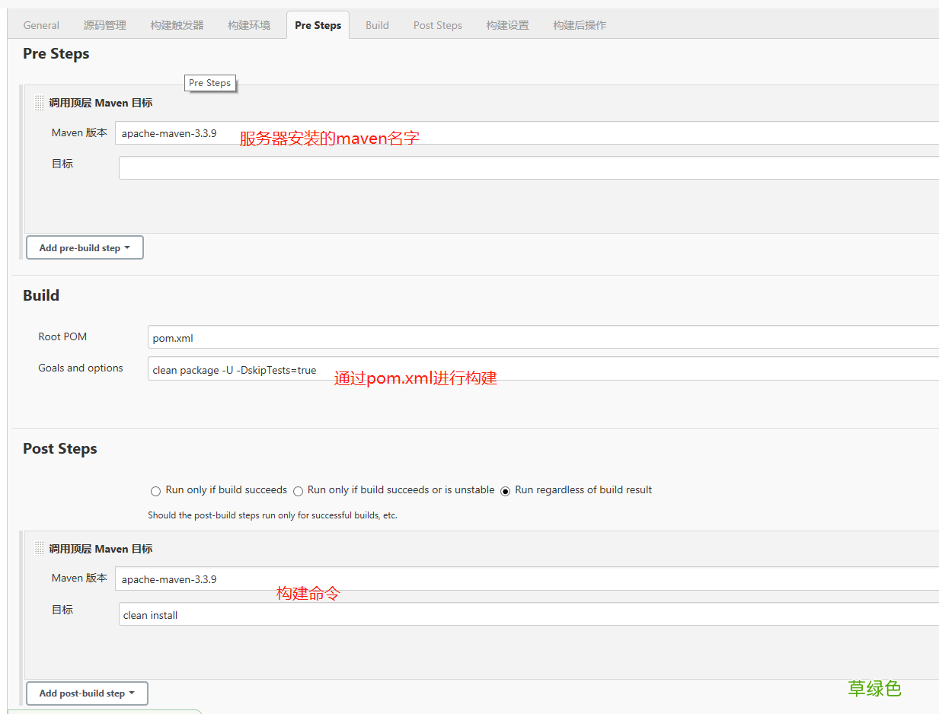Open the 构建后操作 tab

580,25
